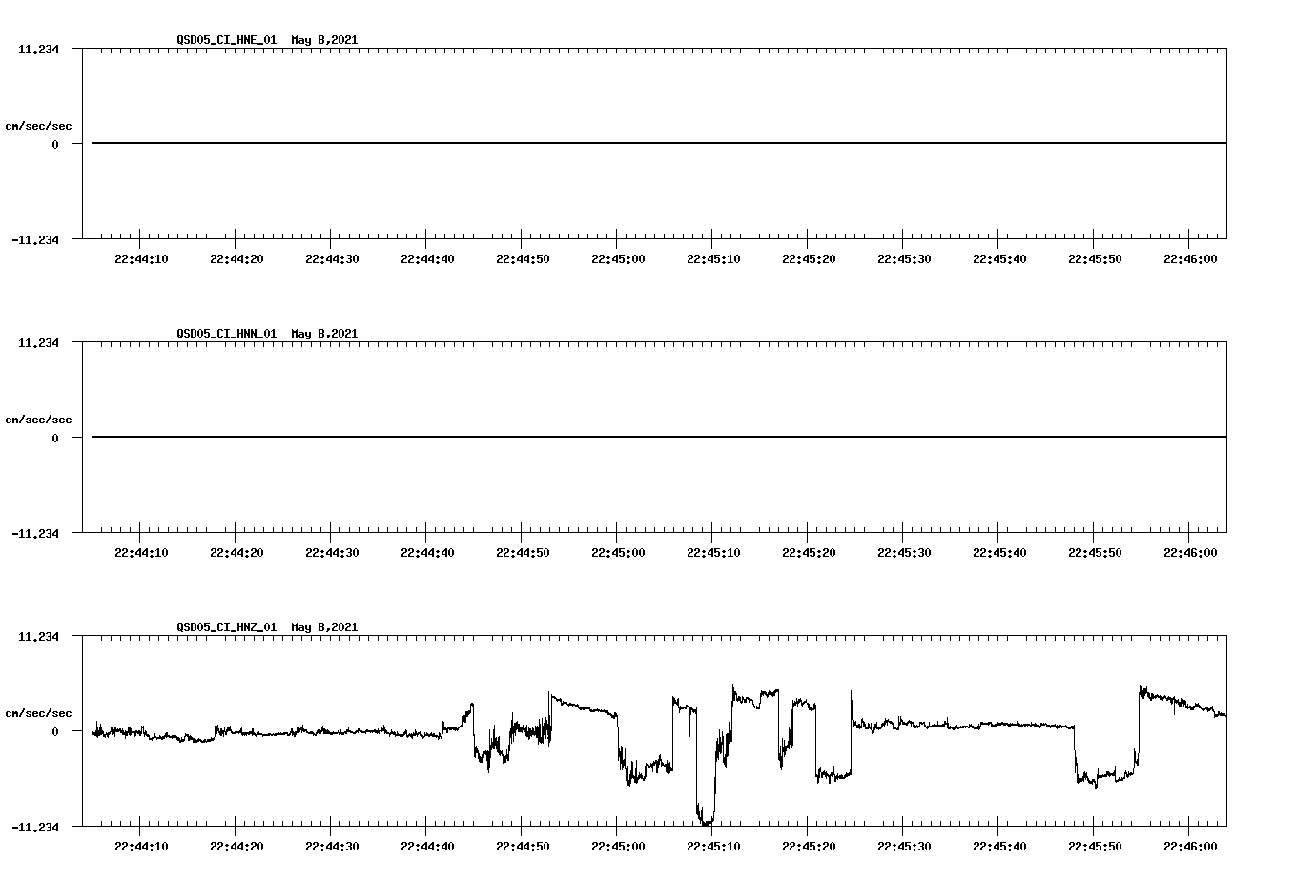Click the May 8,2021 date on the bottom plot

(324, 627)
